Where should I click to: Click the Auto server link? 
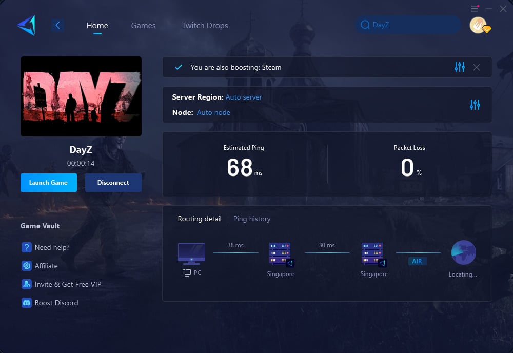click(x=244, y=97)
